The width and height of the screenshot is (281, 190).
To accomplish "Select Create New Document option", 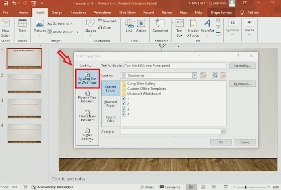I will 87,116.
